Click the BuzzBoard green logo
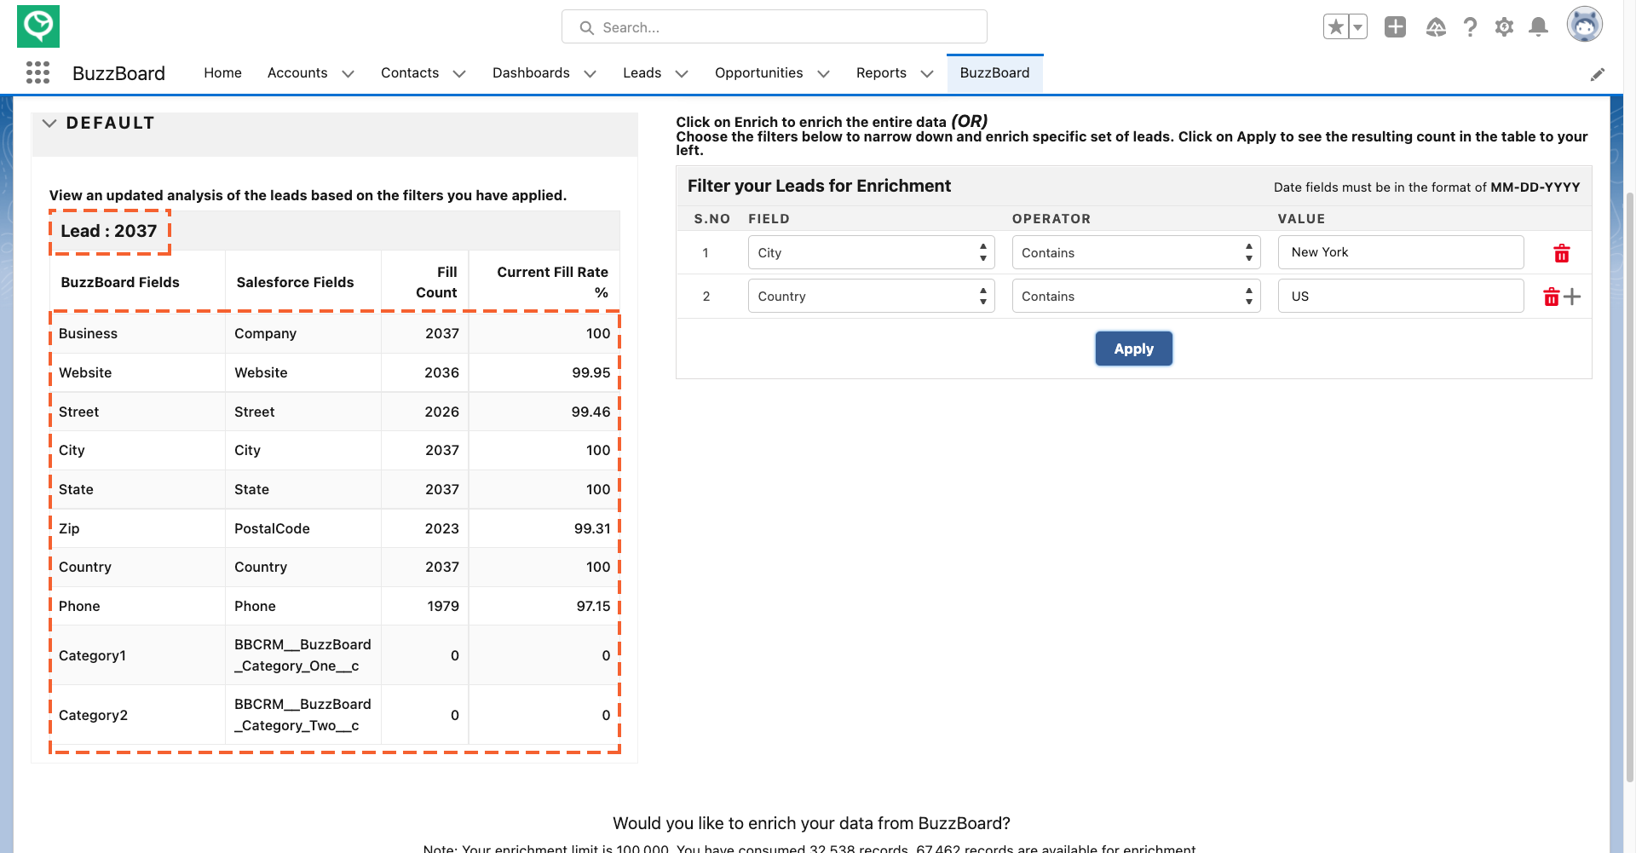This screenshot has height=853, width=1636. click(38, 26)
